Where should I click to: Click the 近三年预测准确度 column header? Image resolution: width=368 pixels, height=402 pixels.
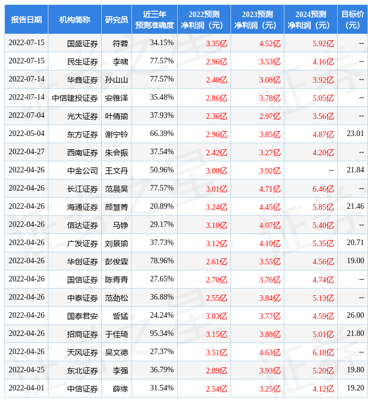pyautogui.click(x=155, y=19)
